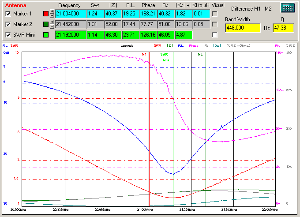Image resolution: width=300 pixels, height=217 pixels.
Task: Tick the Visual checkbox in the Marker 2 row
Action: [x=214, y=24]
